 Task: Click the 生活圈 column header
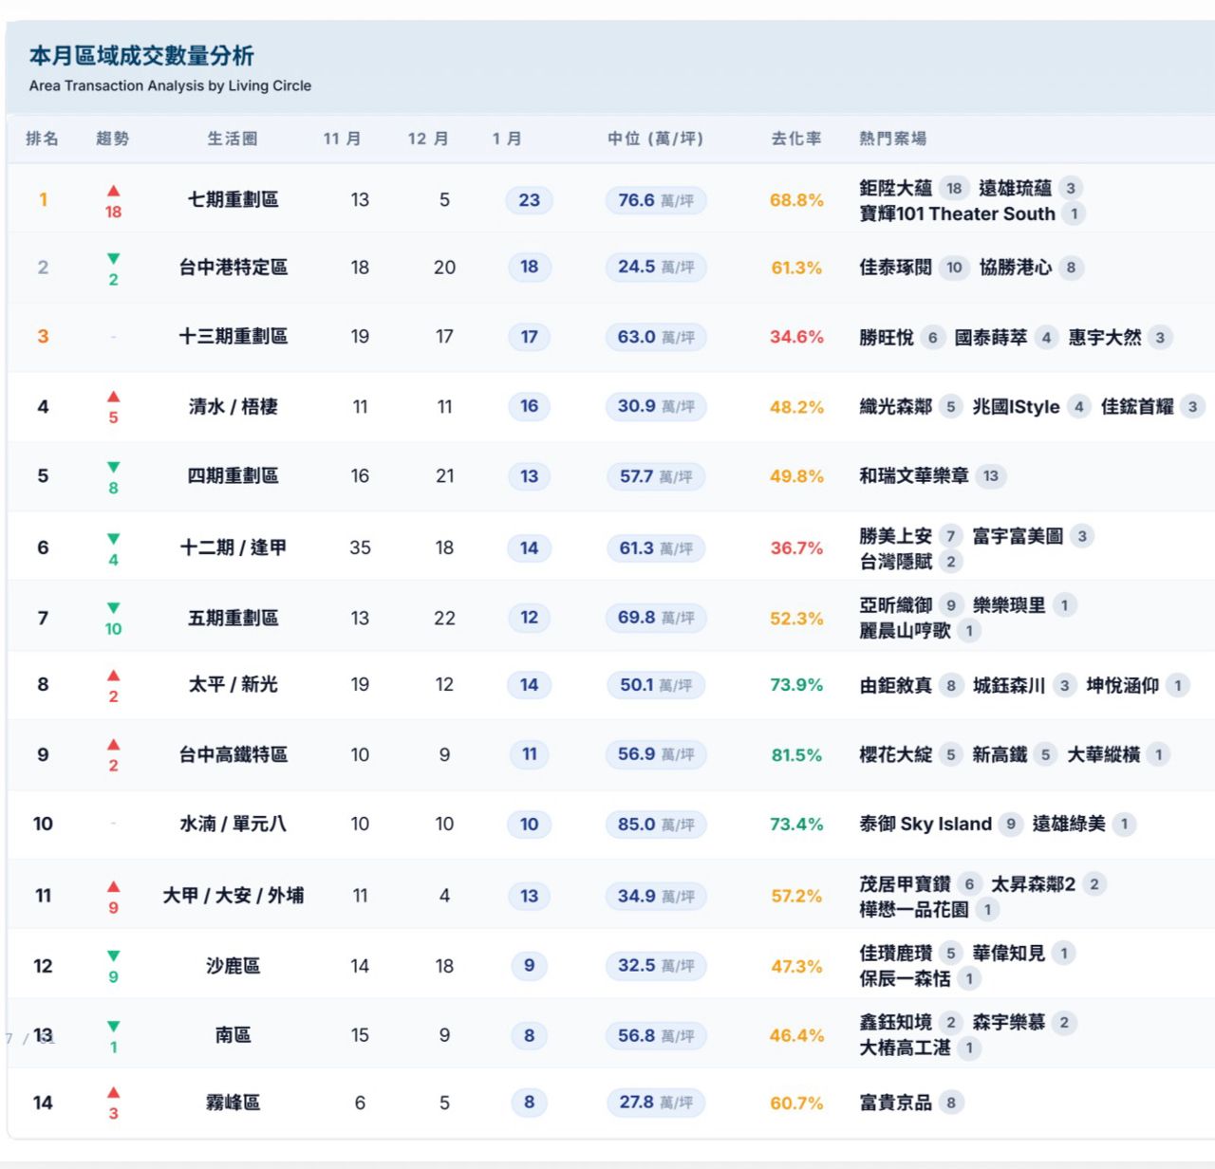233,139
